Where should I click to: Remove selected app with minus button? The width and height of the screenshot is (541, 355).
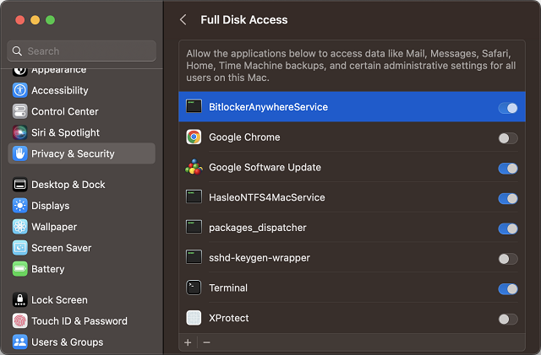click(206, 342)
